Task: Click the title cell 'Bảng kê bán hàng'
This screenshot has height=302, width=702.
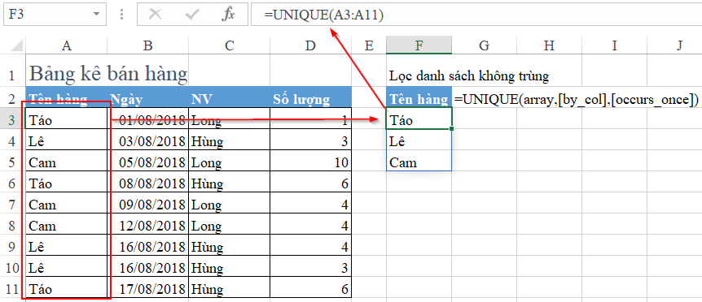Action: pos(107,74)
